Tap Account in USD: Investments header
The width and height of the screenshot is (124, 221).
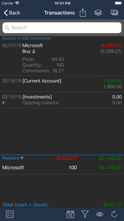coord(27,38)
